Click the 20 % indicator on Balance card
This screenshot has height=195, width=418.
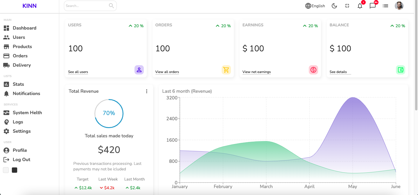coord(397,26)
